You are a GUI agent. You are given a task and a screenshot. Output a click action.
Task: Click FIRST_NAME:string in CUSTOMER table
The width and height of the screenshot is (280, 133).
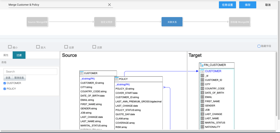click(91, 104)
